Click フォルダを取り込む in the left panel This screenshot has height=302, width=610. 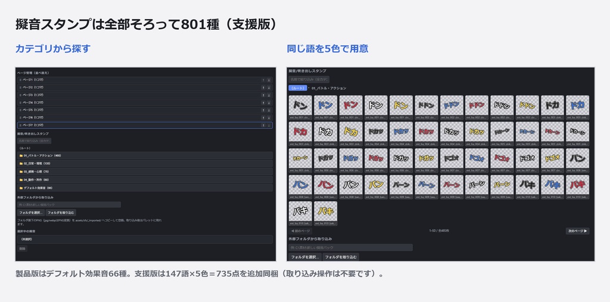pyautogui.click(x=61, y=213)
